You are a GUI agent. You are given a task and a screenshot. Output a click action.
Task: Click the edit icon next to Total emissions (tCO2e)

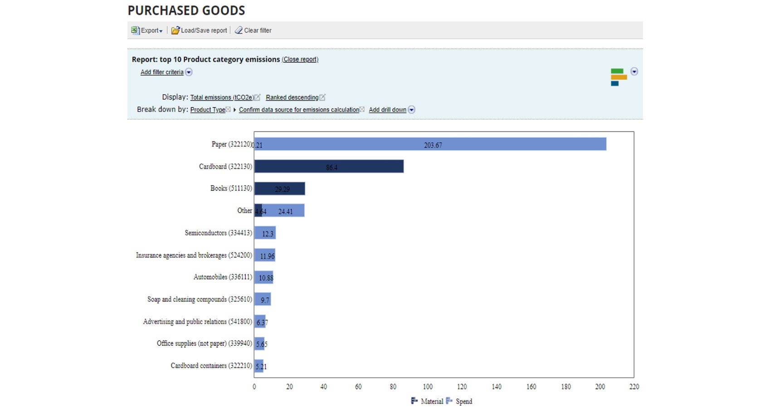click(258, 97)
